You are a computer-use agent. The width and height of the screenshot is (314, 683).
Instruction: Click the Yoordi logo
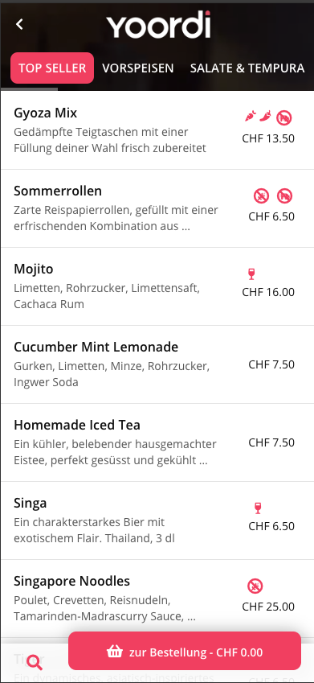(x=159, y=24)
